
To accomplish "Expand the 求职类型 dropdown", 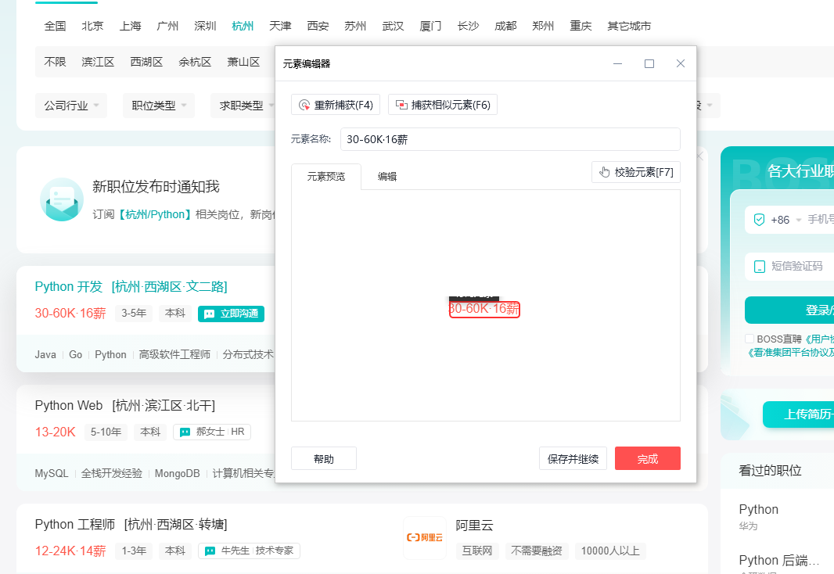I will click(246, 106).
